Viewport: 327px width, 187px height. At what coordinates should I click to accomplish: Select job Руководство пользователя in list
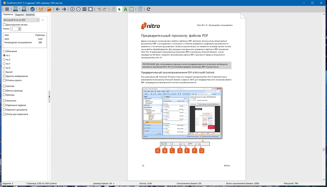(25, 43)
